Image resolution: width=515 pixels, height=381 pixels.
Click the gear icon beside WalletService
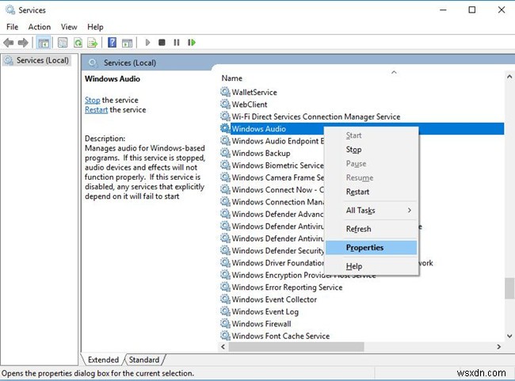pyautogui.click(x=225, y=92)
